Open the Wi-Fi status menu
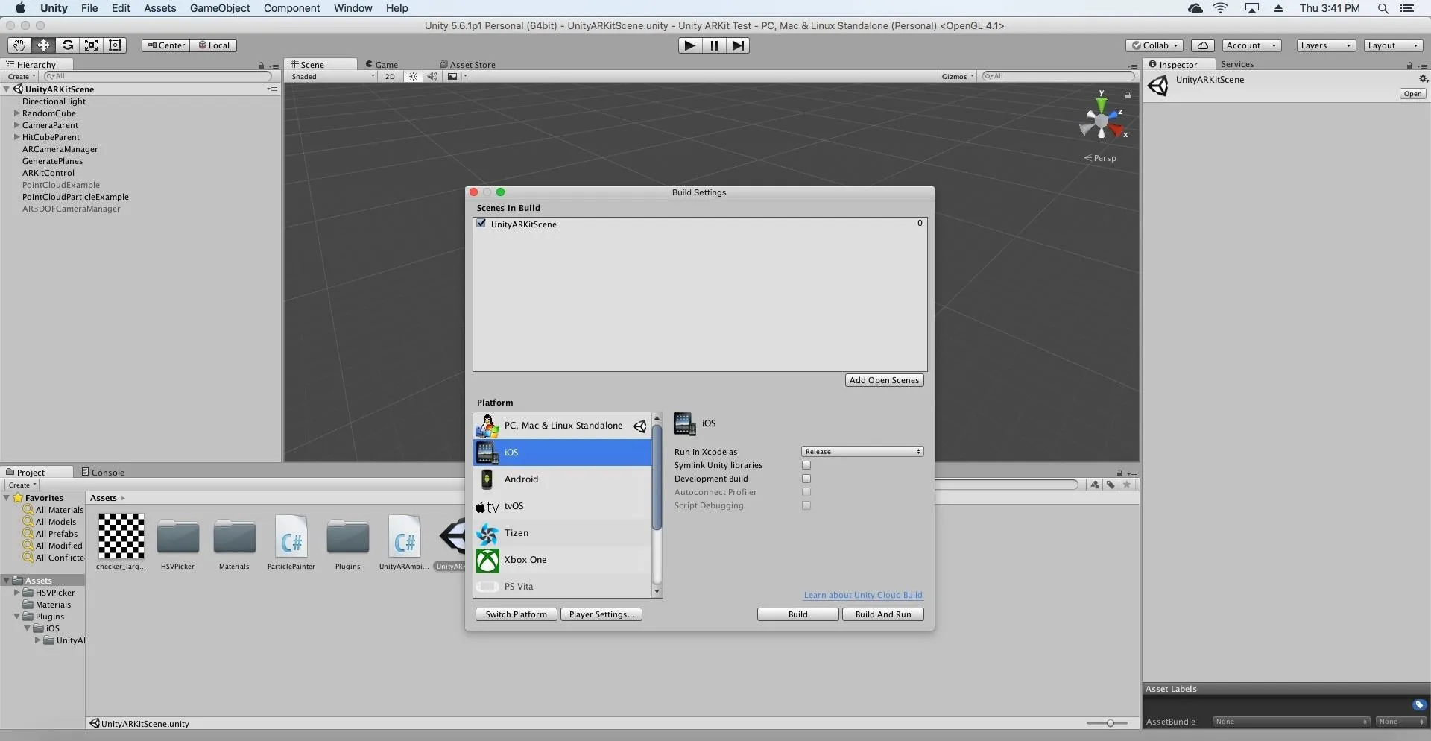 [1221, 8]
